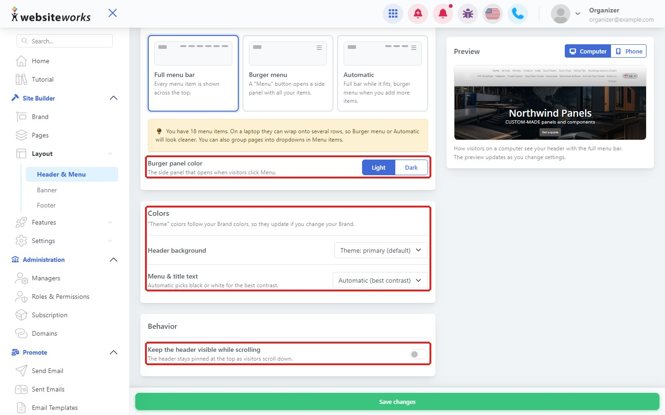Viewport: 665px width, 415px height.
Task: Click the Brand sidebar icon
Action: click(21, 117)
